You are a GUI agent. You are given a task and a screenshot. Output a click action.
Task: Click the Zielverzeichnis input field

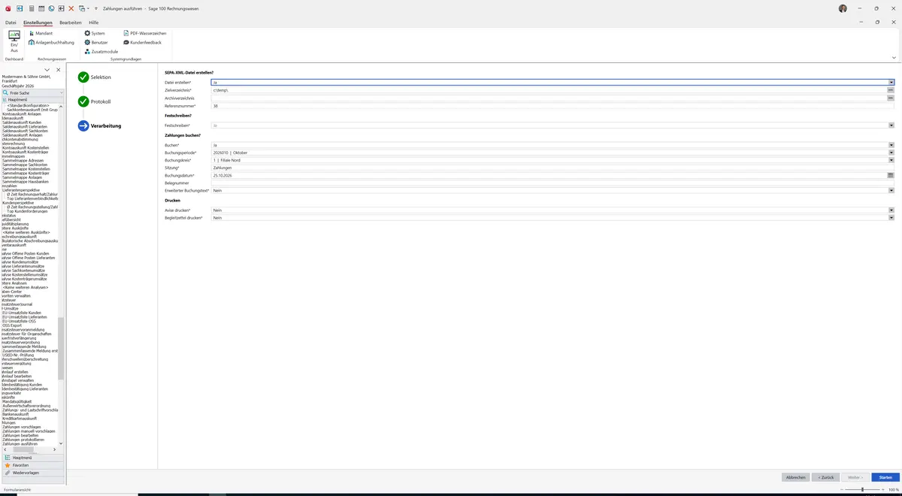click(549, 90)
